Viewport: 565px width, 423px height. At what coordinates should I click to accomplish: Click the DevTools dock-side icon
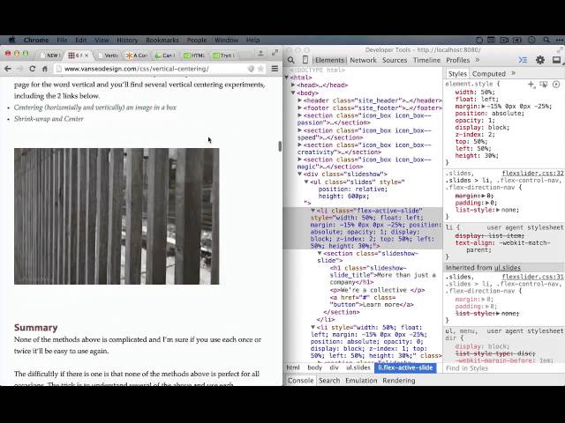pos(556,60)
